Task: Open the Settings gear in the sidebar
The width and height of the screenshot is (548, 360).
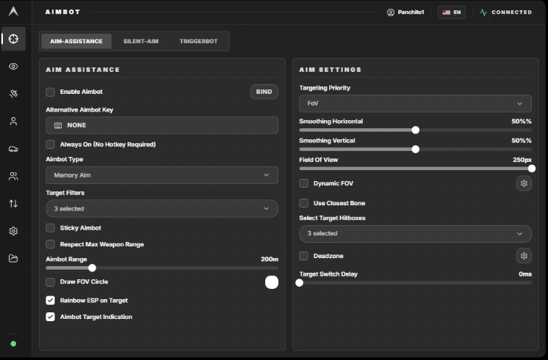Action: pyautogui.click(x=13, y=231)
